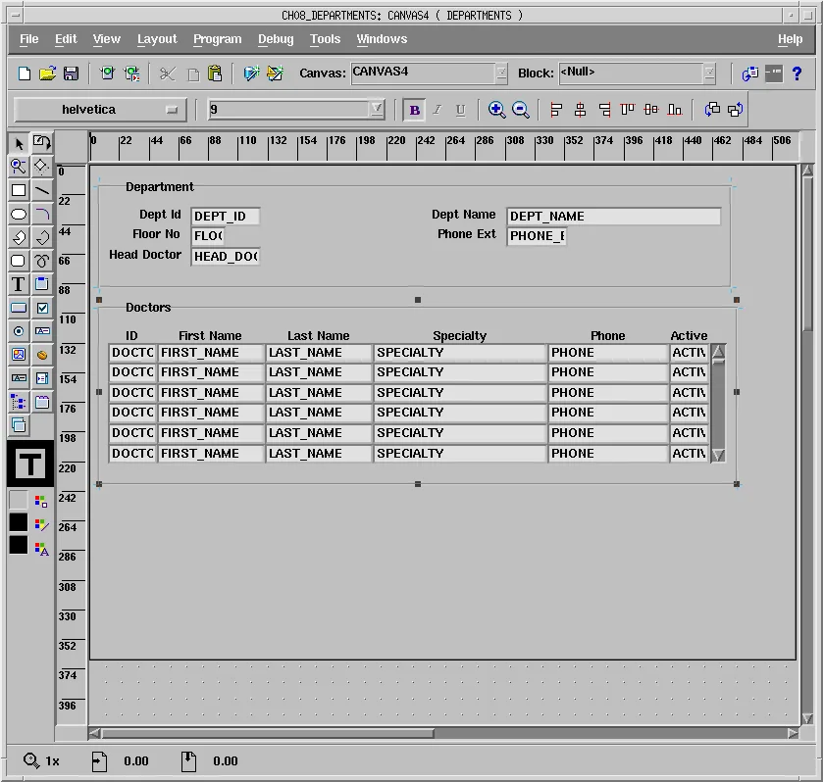Open the helvetica font dropdown

[100, 110]
